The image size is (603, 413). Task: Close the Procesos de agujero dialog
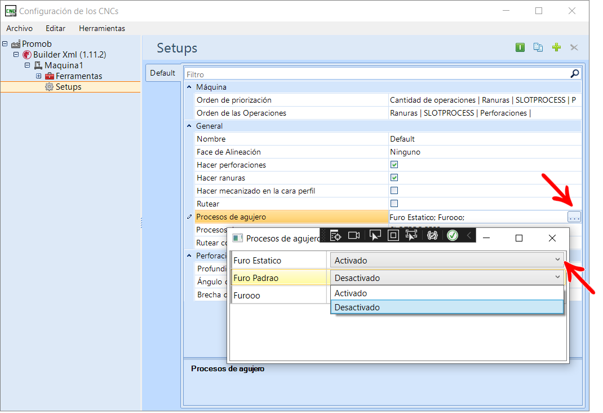click(x=552, y=238)
